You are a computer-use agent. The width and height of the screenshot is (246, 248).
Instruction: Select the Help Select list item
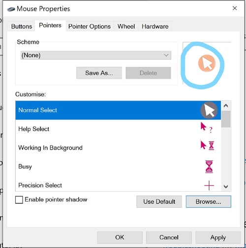point(118,129)
